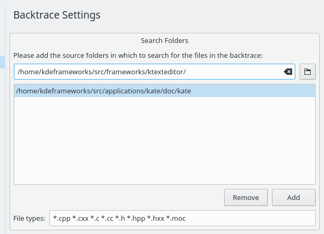This screenshot has height=234, width=324.
Task: Place cursor on "*.cpp" in File types
Action: (61, 218)
